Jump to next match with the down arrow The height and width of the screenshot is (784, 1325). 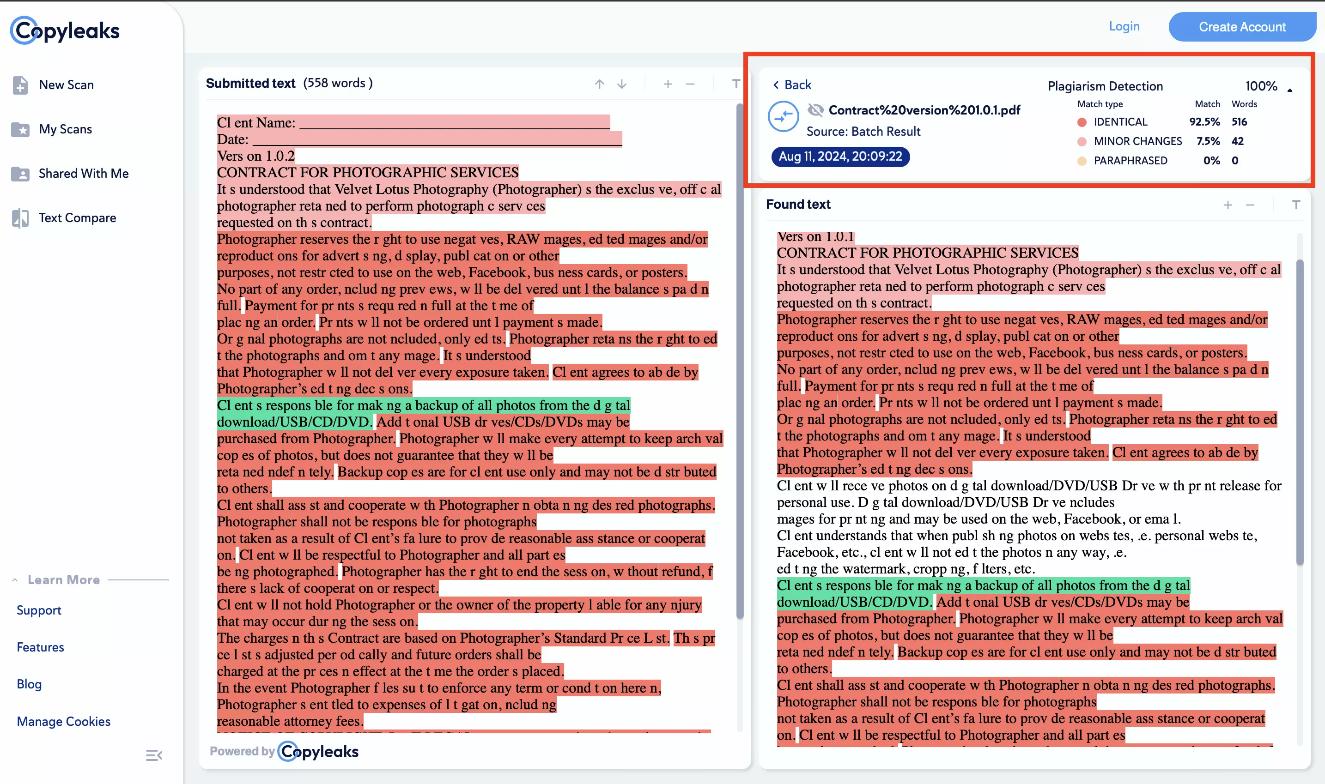coord(621,84)
